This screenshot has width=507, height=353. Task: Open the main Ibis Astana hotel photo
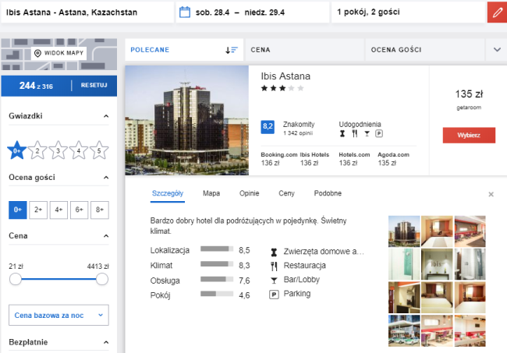(187, 121)
